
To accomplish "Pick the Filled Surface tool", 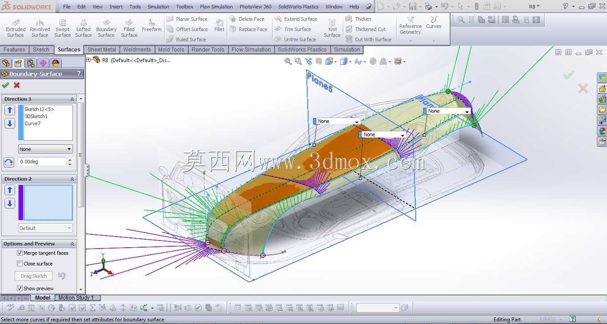I will [129, 28].
